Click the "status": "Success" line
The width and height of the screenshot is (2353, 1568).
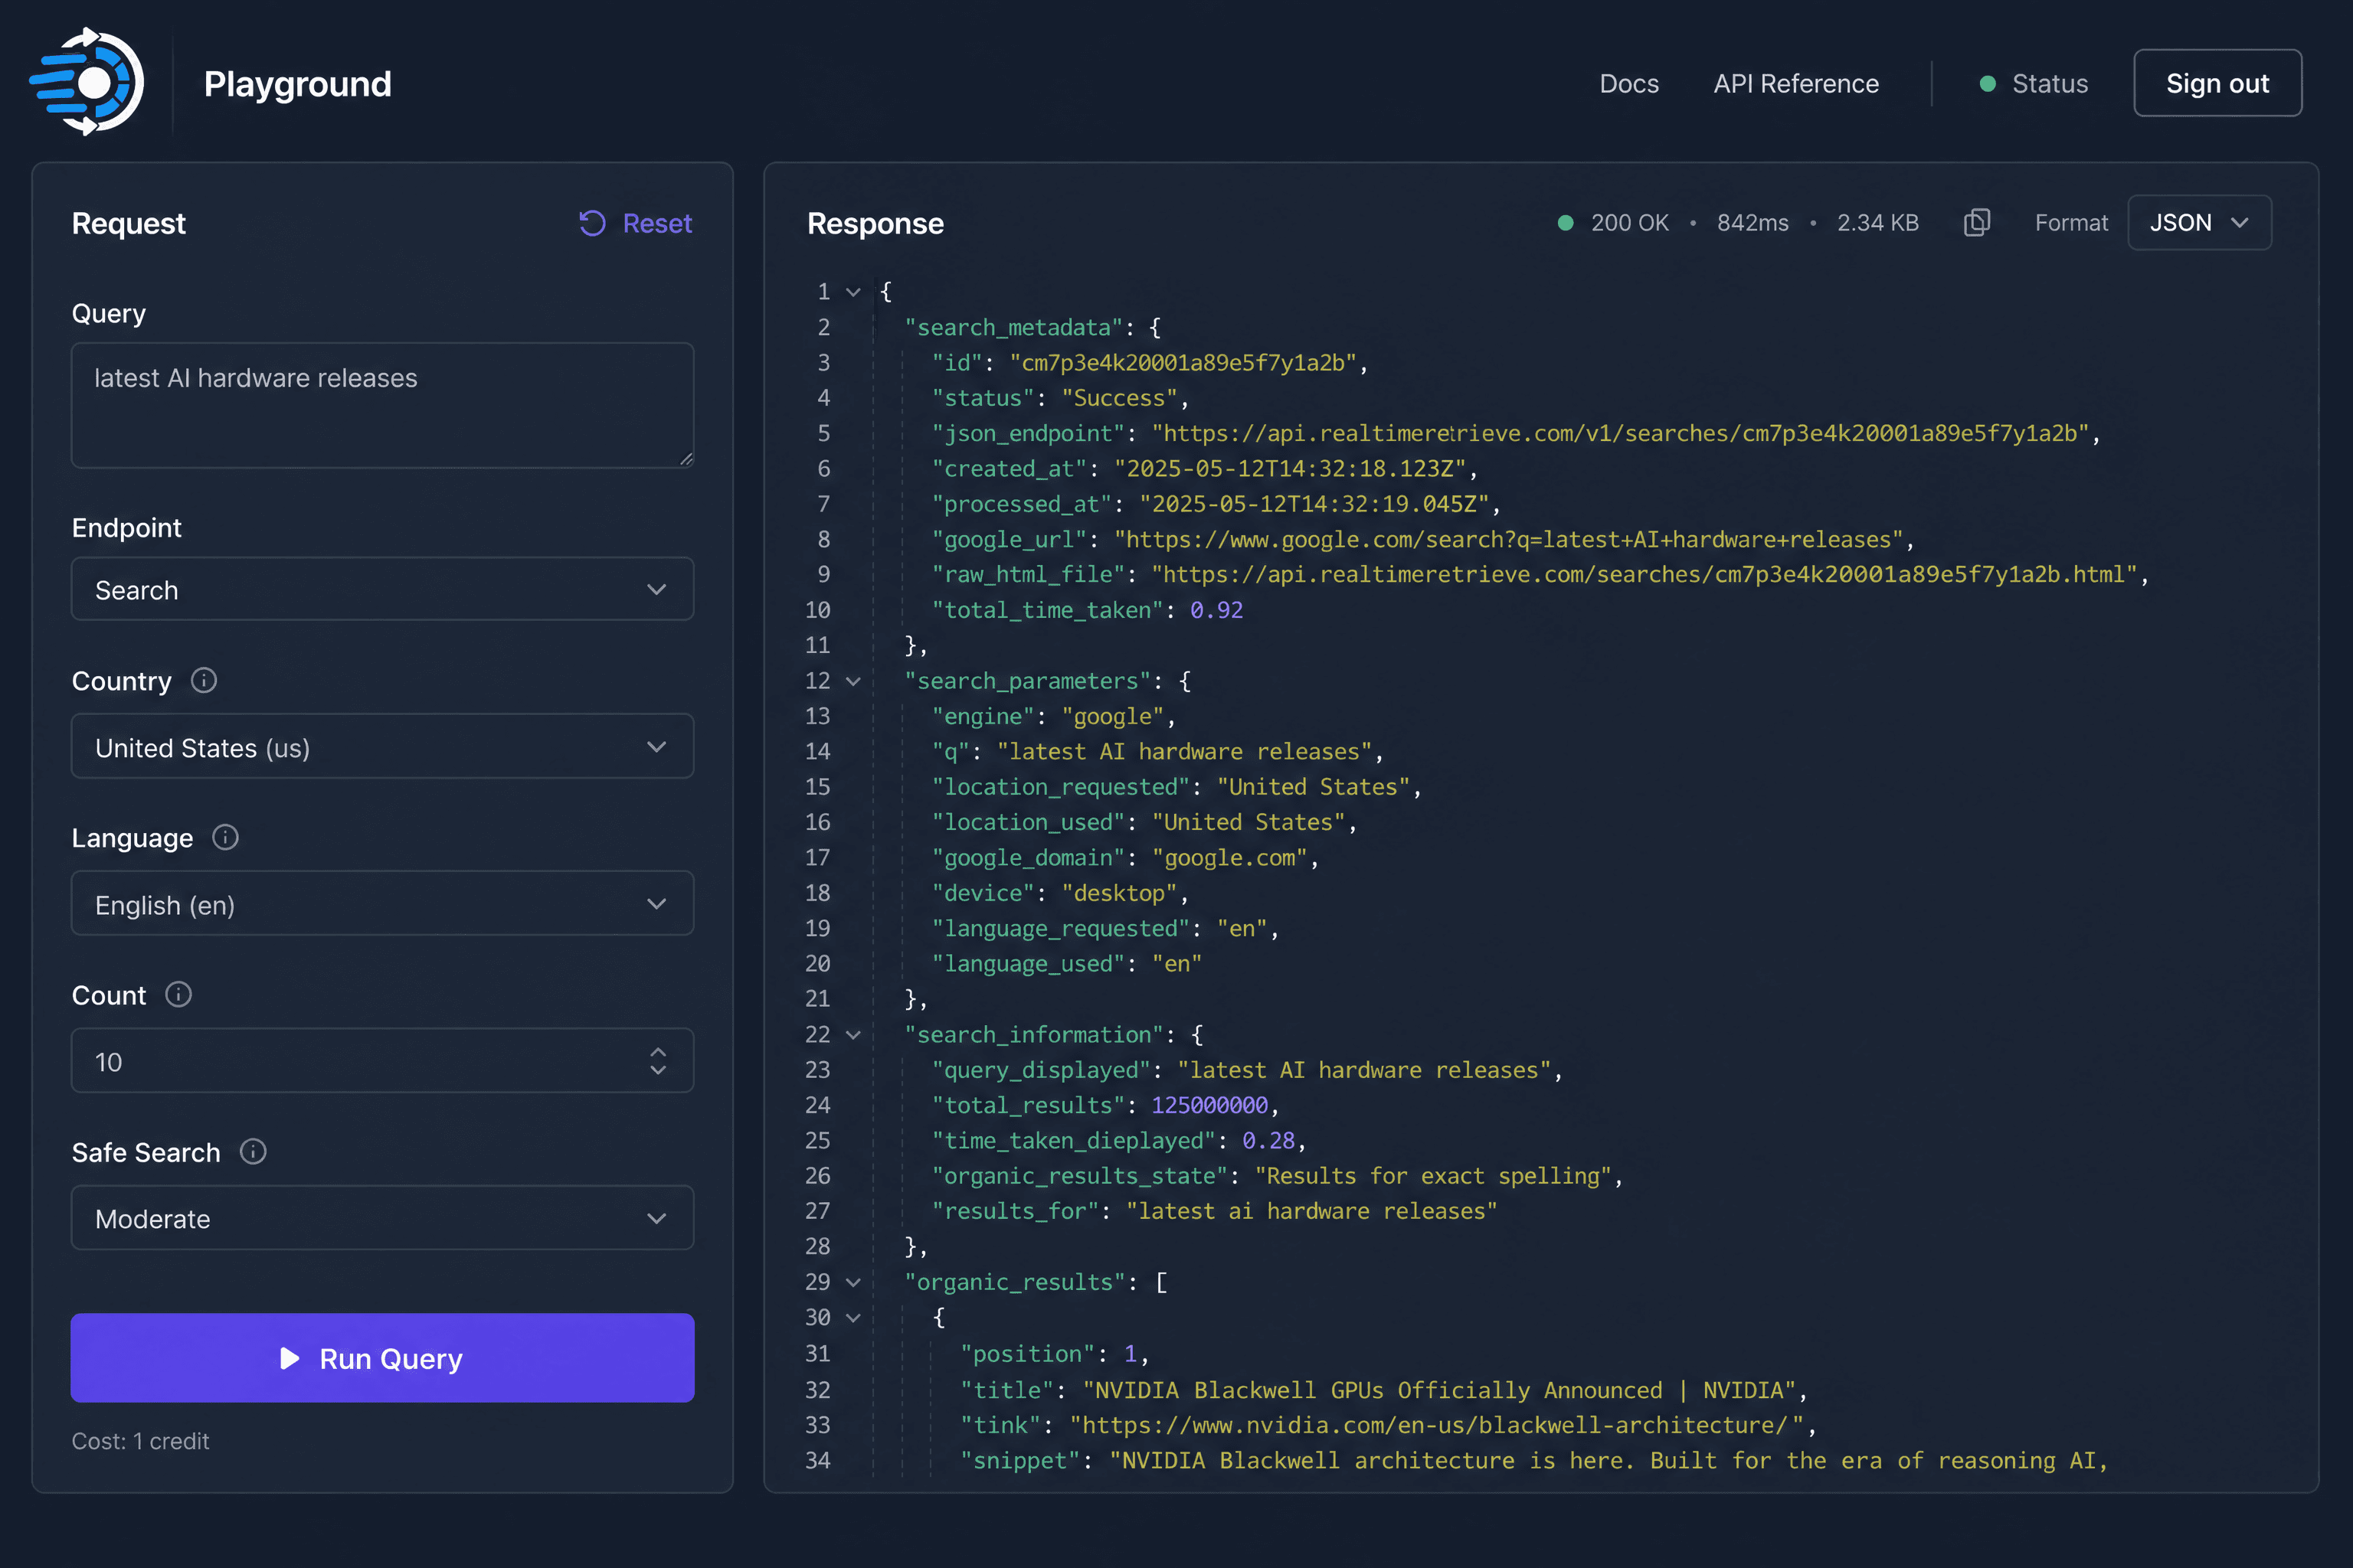[x=1059, y=398]
